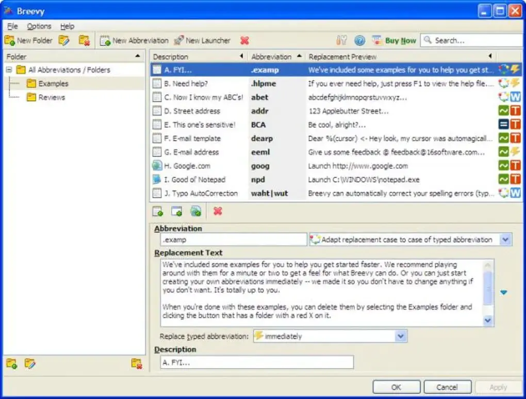Open the Adapt replacement case dropdown
The height and width of the screenshot is (399, 526).
pos(505,239)
